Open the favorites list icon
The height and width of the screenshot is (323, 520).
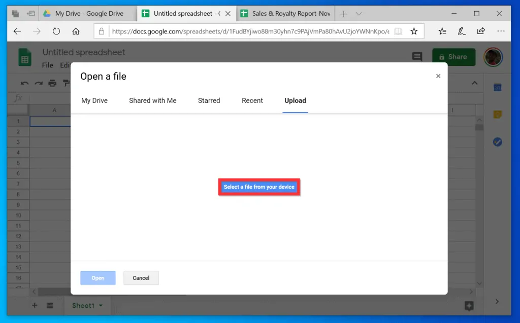(x=442, y=31)
